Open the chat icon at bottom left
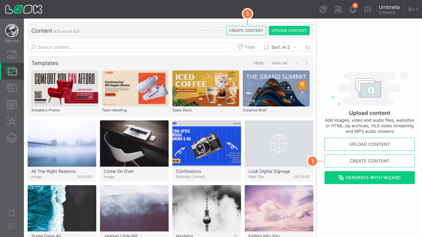The height and width of the screenshot is (237, 422). [x=12, y=226]
